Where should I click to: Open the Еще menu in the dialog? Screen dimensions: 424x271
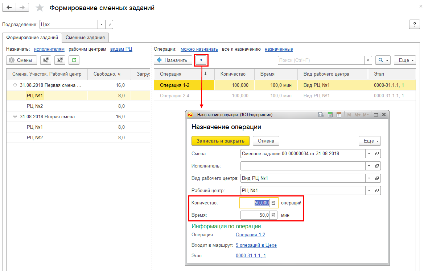click(x=370, y=141)
